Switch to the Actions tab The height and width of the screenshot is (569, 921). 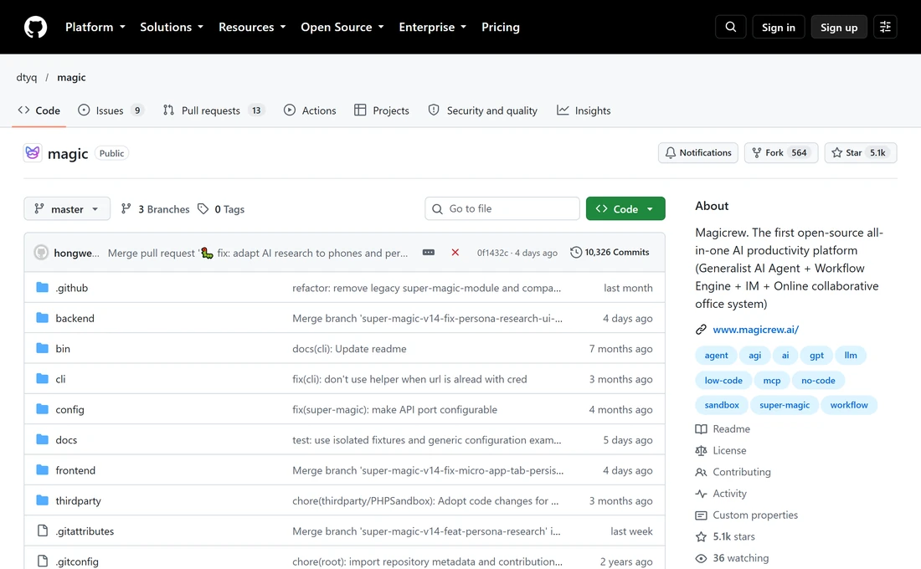[310, 110]
